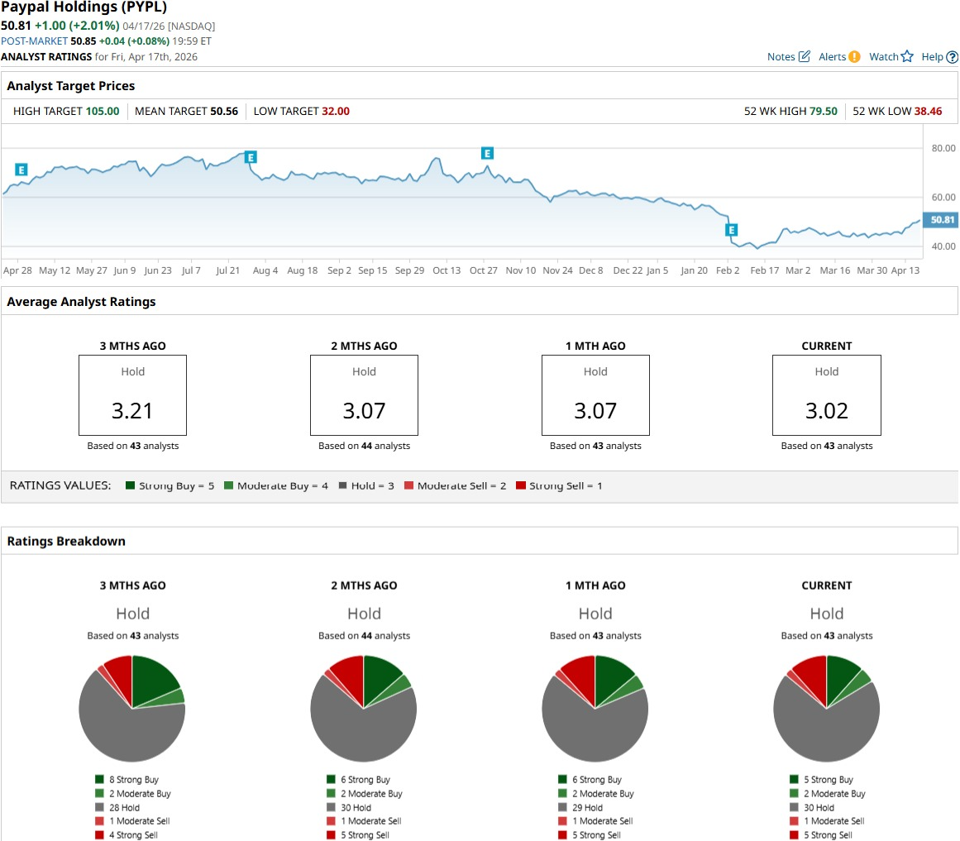This screenshot has width=960, height=841.
Task: Click the Strong Sell = 1 red swatch
Action: tap(521, 485)
